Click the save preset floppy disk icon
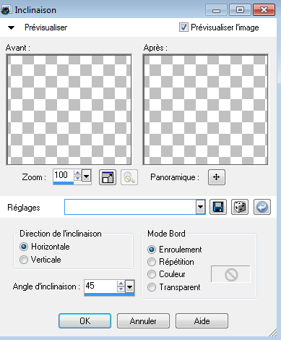 point(218,207)
